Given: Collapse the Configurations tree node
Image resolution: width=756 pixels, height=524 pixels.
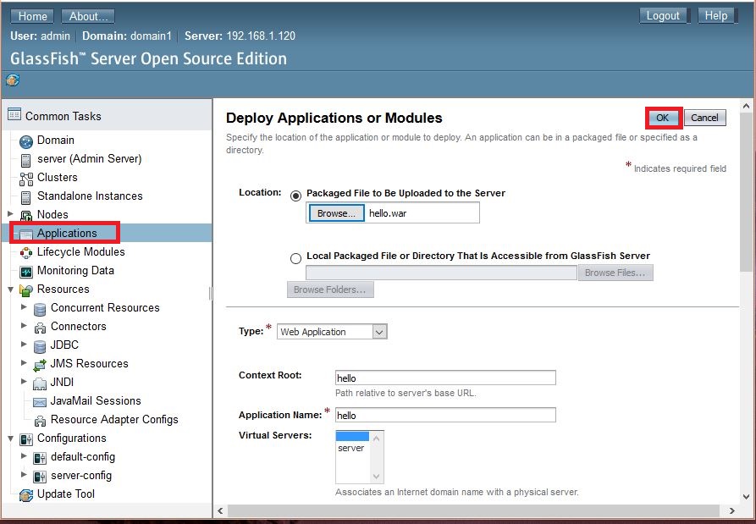Looking at the screenshot, I should click(10, 439).
